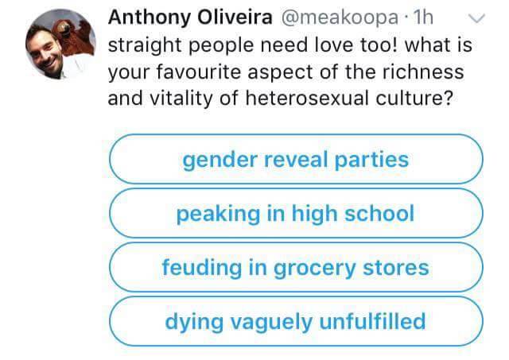
Task: Vote for gender reveal parties
Action: coord(296,159)
